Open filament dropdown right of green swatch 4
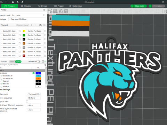 34,35
